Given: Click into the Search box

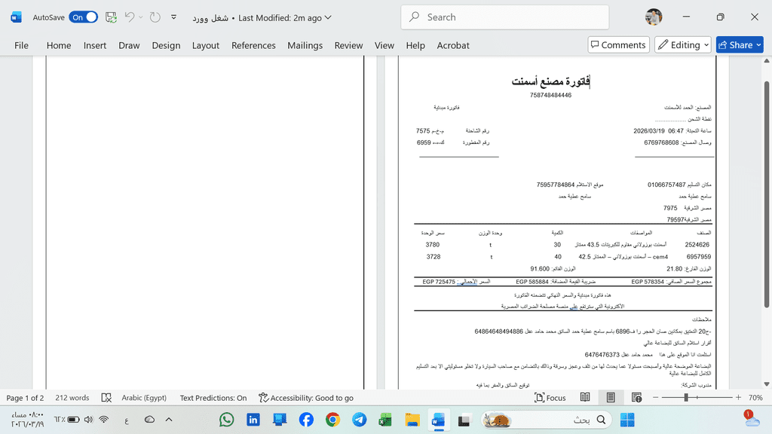Looking at the screenshot, I should (x=504, y=17).
